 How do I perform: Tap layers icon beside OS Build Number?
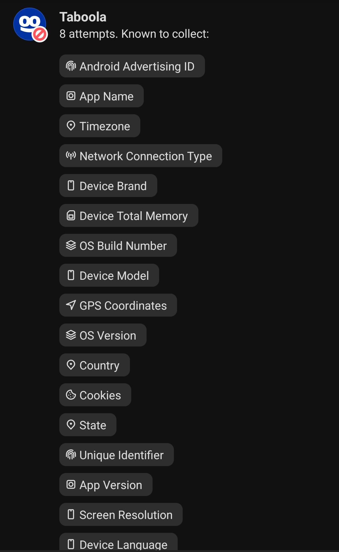tap(71, 245)
